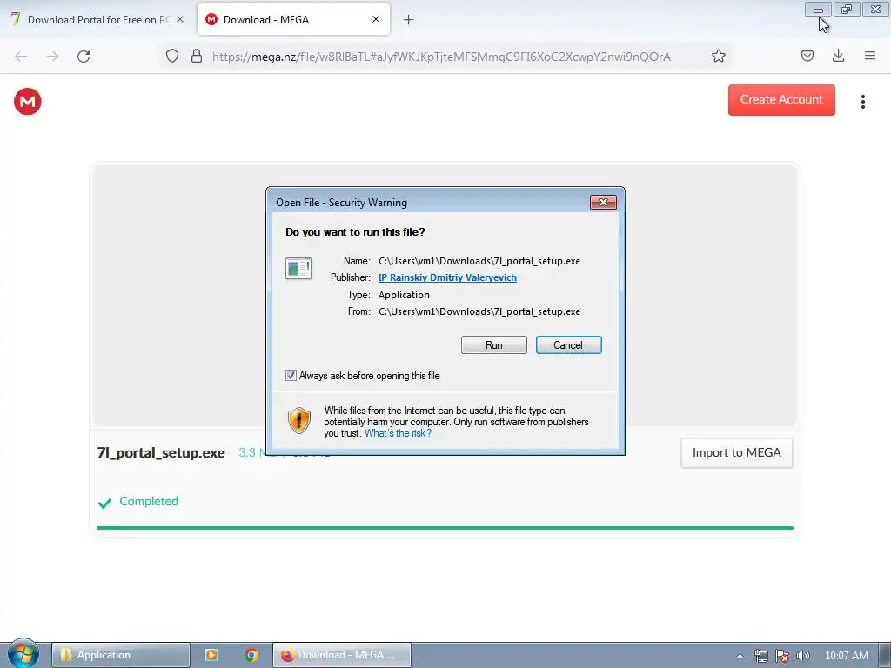This screenshot has height=668, width=891.
Task: Click the green Completed checkmark icon
Action: pos(104,503)
